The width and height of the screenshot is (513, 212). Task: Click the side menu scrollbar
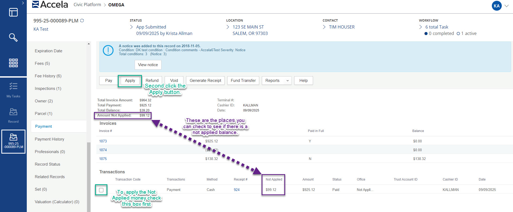coord(89,176)
